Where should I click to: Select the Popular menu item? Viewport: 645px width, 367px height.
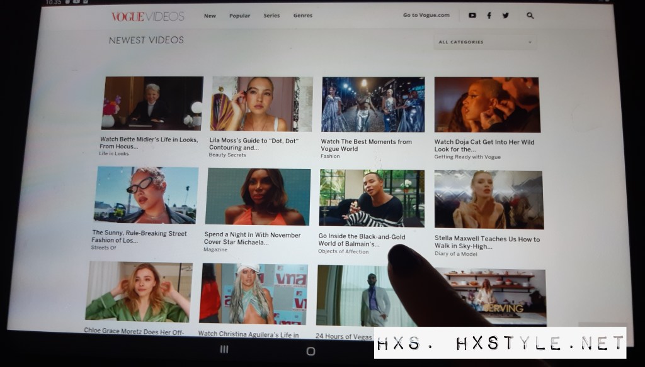[239, 16]
